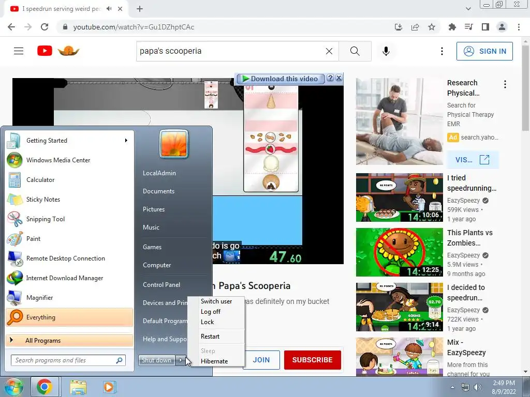Click the SIGN IN button
530x397 pixels.
click(x=484, y=51)
